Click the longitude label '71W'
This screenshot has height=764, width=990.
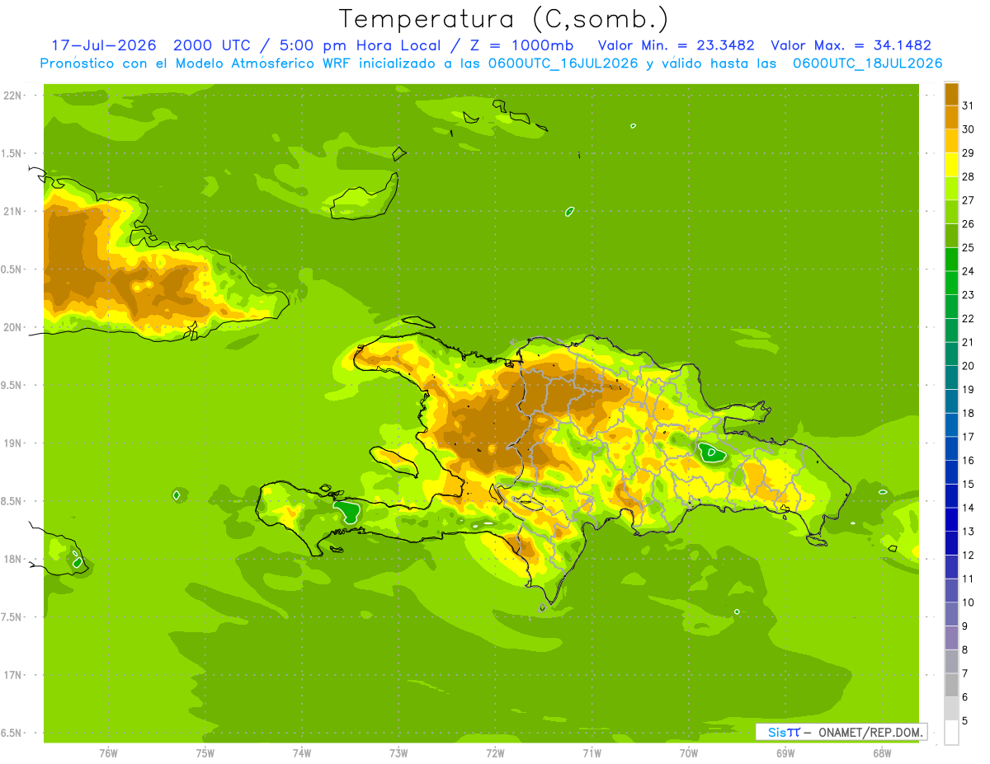592,752
